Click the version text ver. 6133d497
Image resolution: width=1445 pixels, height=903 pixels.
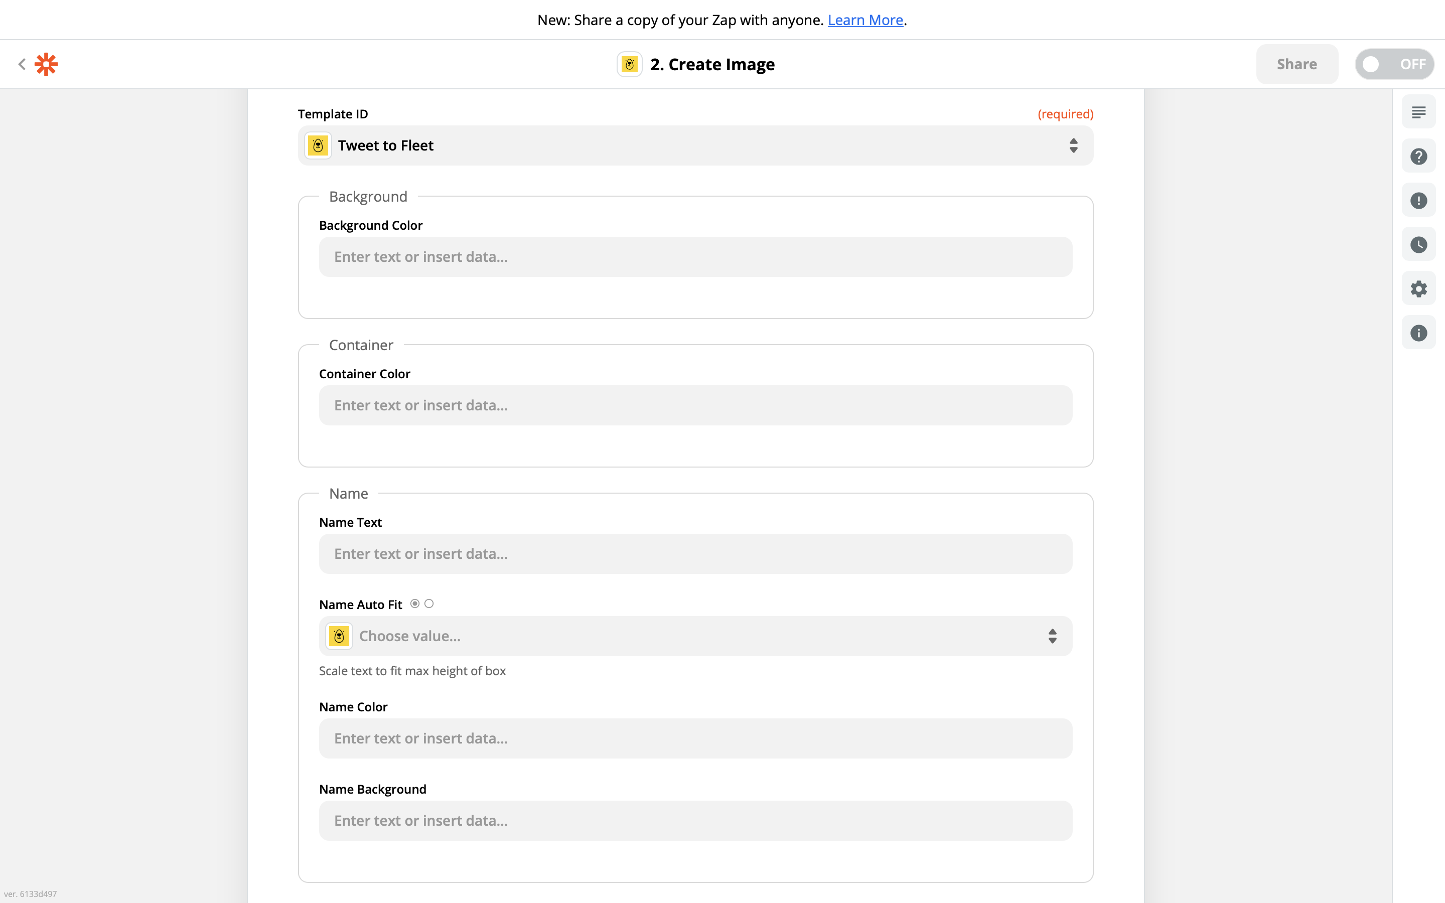(30, 894)
